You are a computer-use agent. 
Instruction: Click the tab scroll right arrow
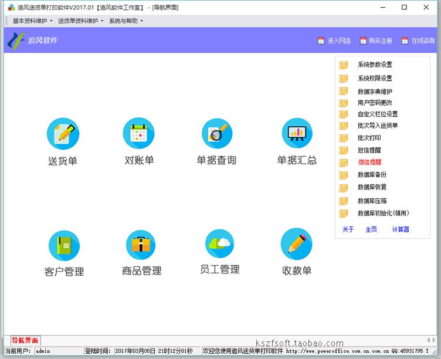coord(434,340)
